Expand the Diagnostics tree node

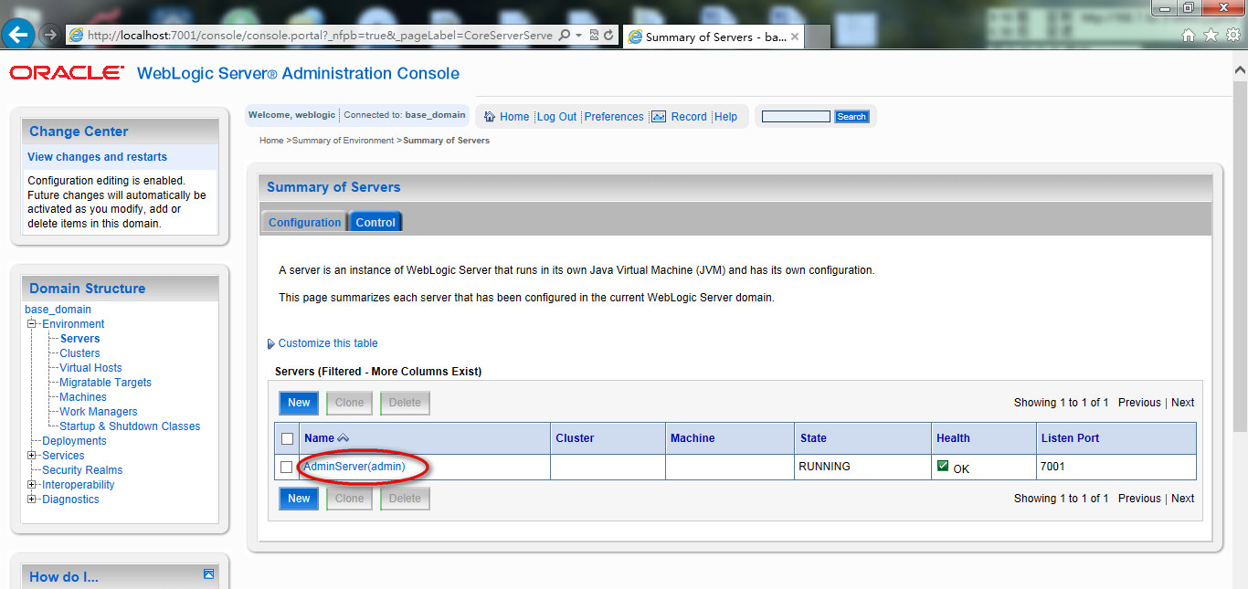(32, 500)
